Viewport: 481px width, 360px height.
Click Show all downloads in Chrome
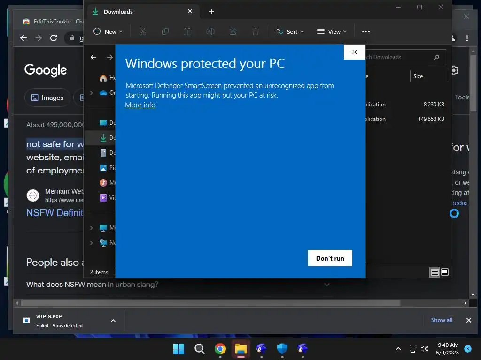pos(442,320)
